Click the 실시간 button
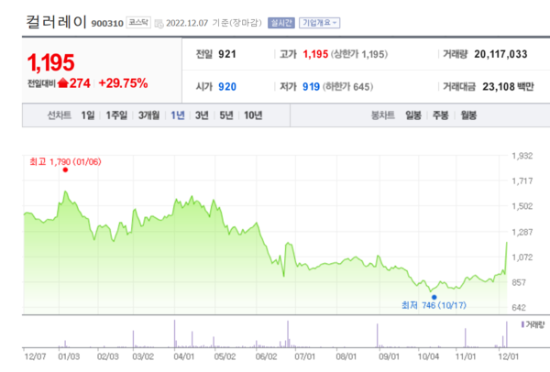550x372 pixels. pyautogui.click(x=281, y=23)
